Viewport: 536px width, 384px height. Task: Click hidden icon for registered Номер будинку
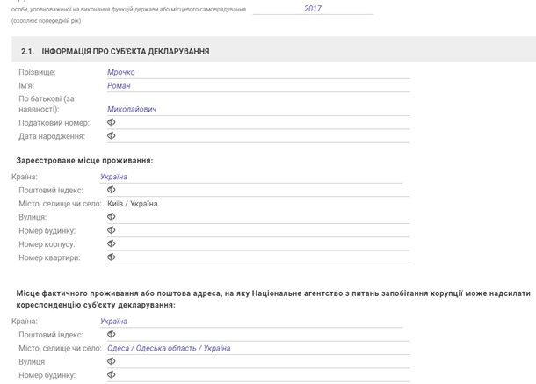point(112,230)
